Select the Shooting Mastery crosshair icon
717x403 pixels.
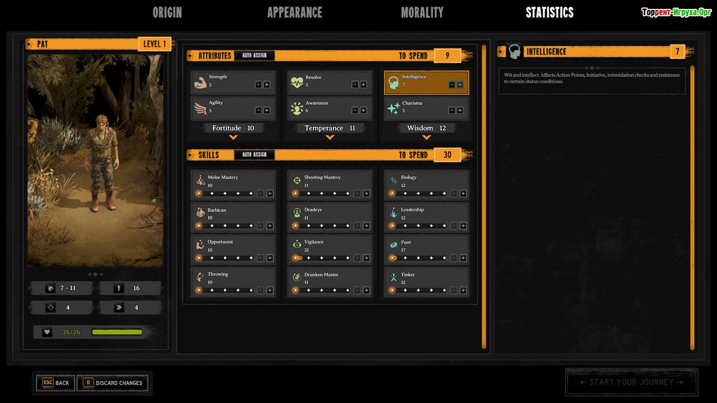coord(297,180)
